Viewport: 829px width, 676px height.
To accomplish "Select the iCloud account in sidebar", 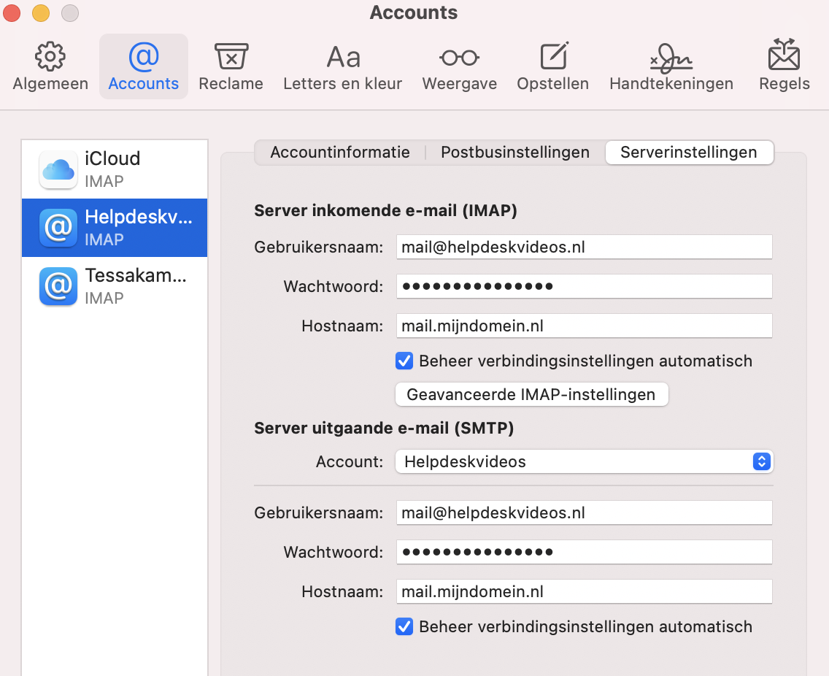I will point(115,169).
